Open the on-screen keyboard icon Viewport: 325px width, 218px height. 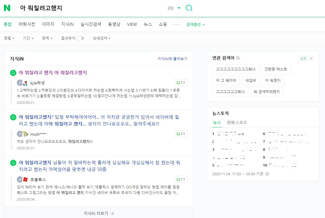tap(171, 8)
